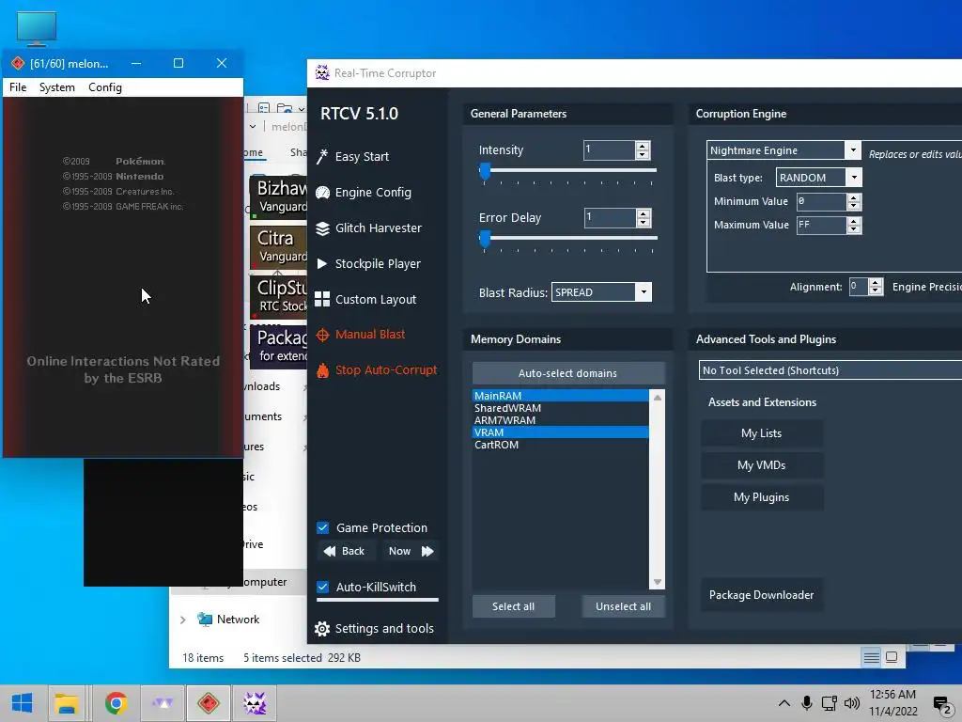Open notification center icon
This screenshot has height=722, width=962.
pyautogui.click(x=941, y=704)
